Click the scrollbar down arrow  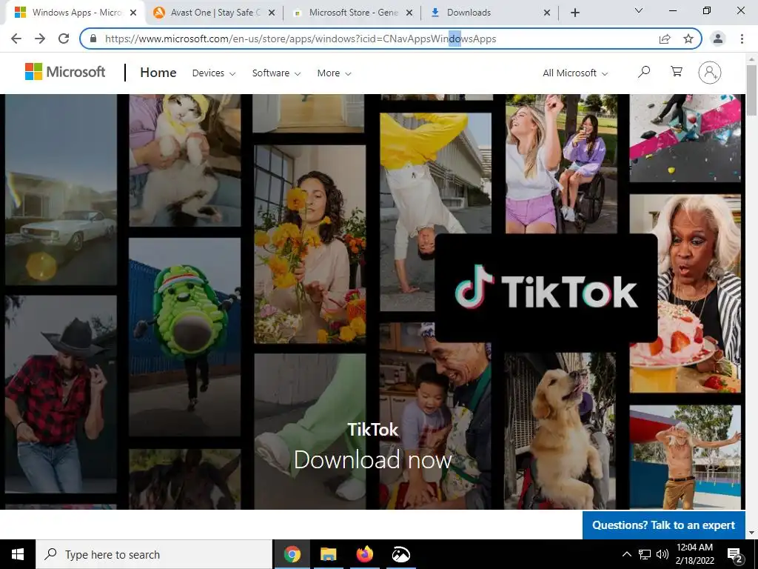pyautogui.click(x=751, y=533)
